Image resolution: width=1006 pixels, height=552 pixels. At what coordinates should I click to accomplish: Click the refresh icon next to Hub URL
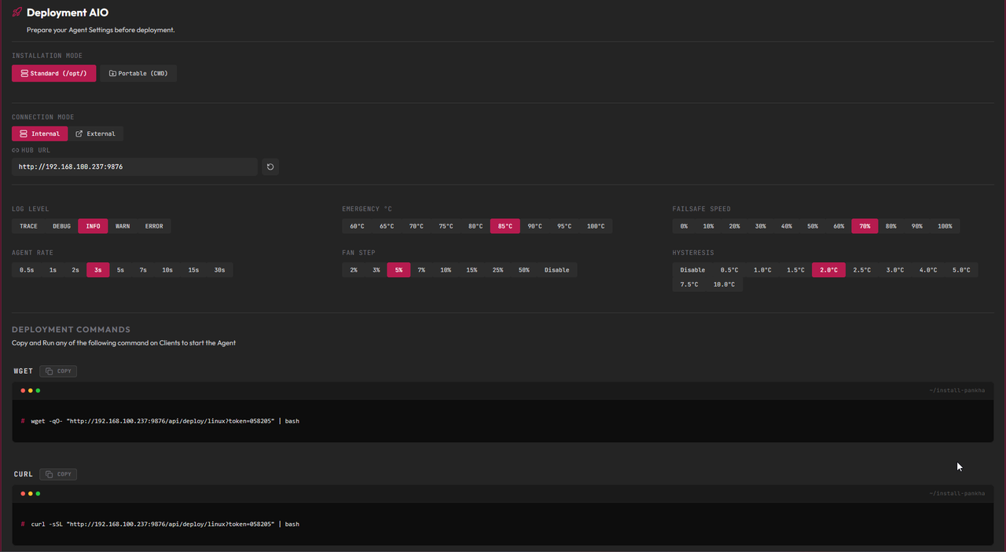pyautogui.click(x=270, y=166)
